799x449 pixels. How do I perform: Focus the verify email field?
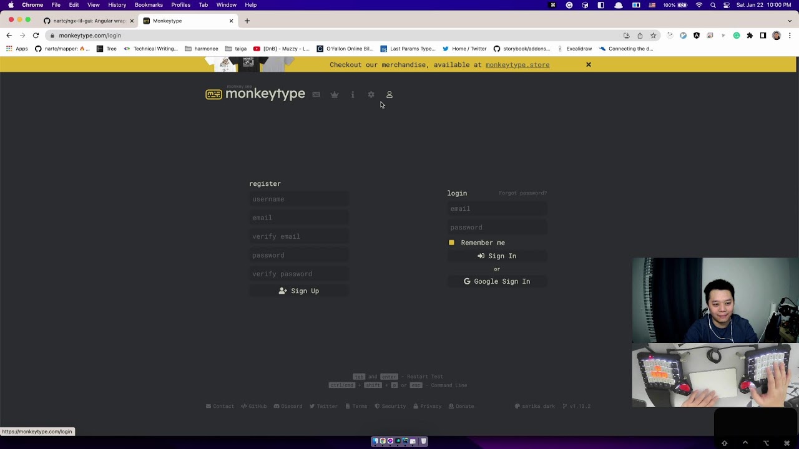coord(299,236)
